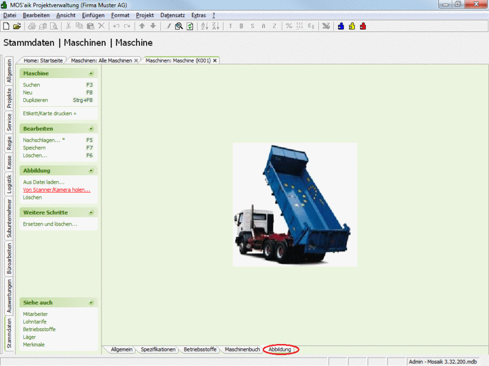Click the New document toolbar icon

[6, 26]
